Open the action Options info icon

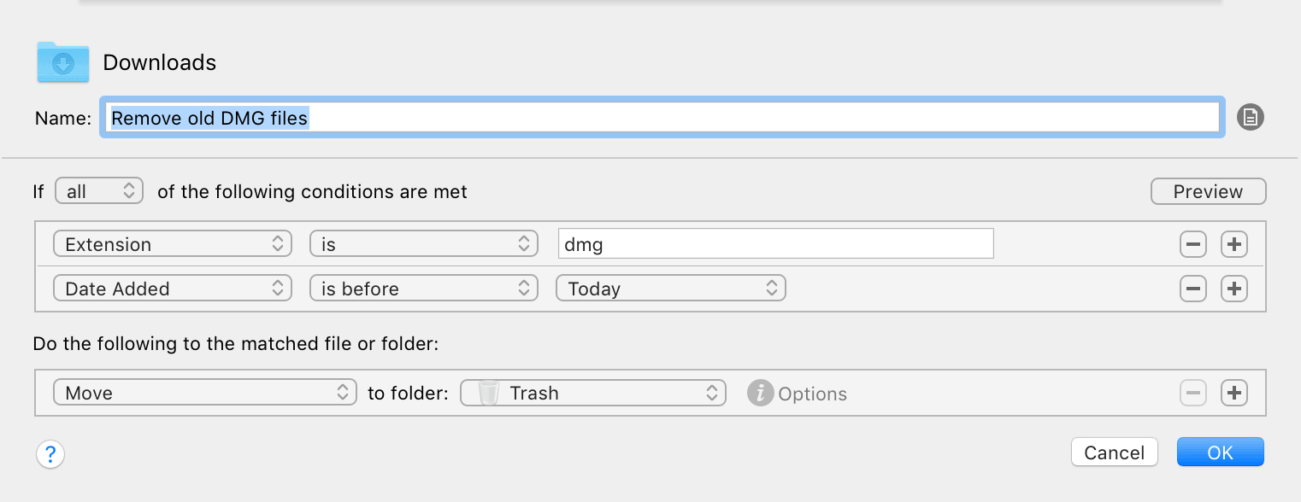click(x=760, y=393)
